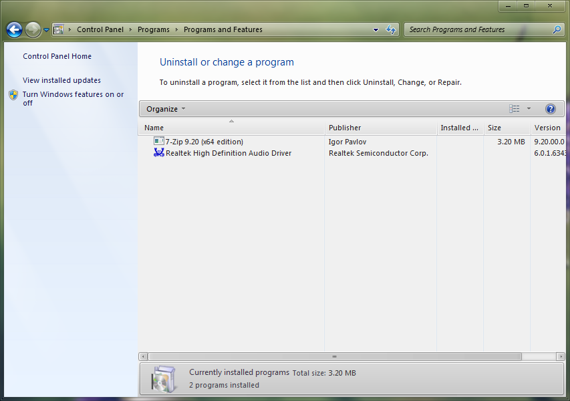Maximize the Programs and Features window
Image resolution: width=570 pixels, height=401 pixels.
pyautogui.click(x=526, y=6)
